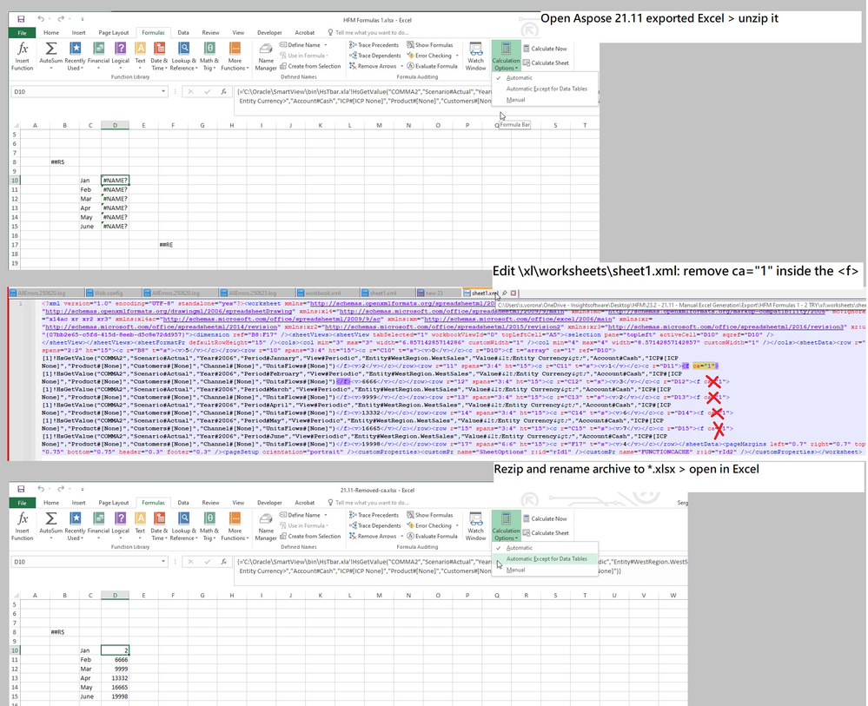Click Evaluate Formula in HFM Formulas window
The image size is (868, 706).
tap(432, 66)
